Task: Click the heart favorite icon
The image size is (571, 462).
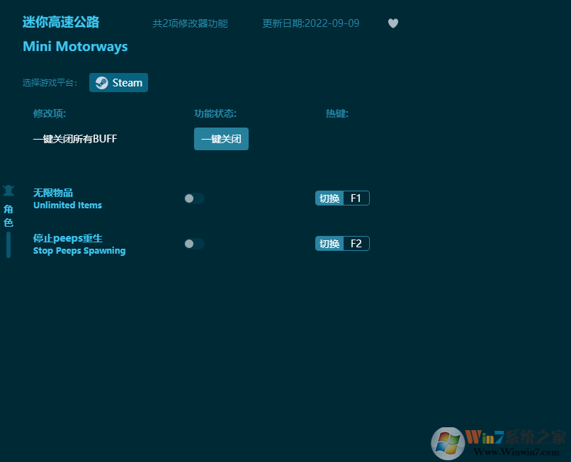Action: (393, 23)
